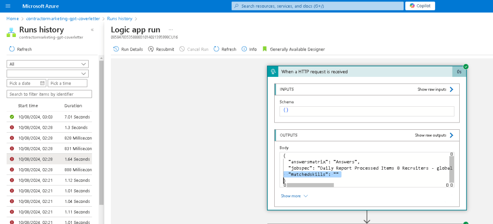
Task: Resubmit the logic app run
Action: point(161,49)
